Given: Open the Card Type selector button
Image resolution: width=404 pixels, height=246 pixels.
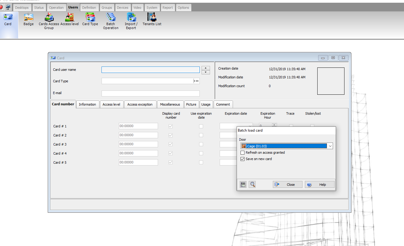Looking at the screenshot, I should click(x=196, y=81).
